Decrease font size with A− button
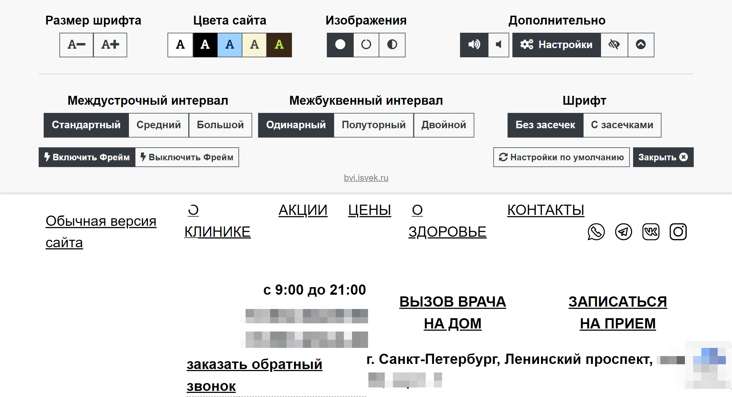The image size is (732, 397). click(x=76, y=45)
